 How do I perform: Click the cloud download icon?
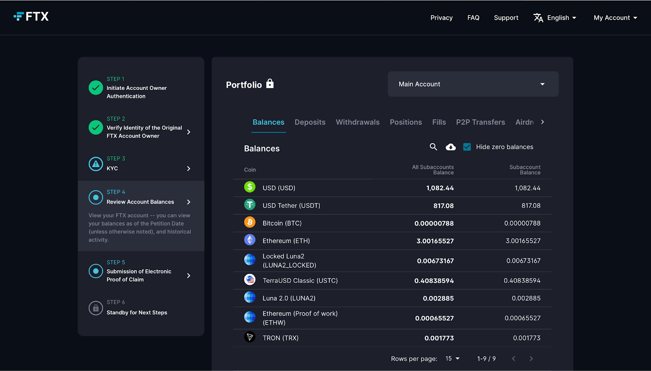(450, 147)
